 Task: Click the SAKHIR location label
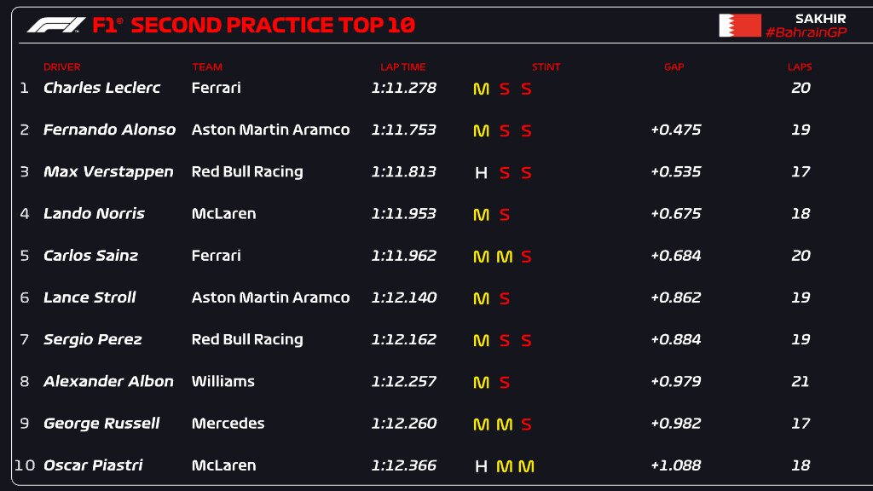820,18
